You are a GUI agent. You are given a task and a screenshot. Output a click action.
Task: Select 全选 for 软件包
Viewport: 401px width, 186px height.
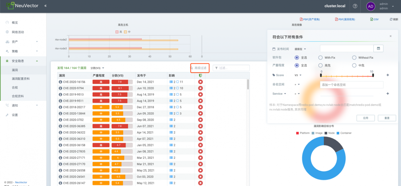[x=297, y=58]
